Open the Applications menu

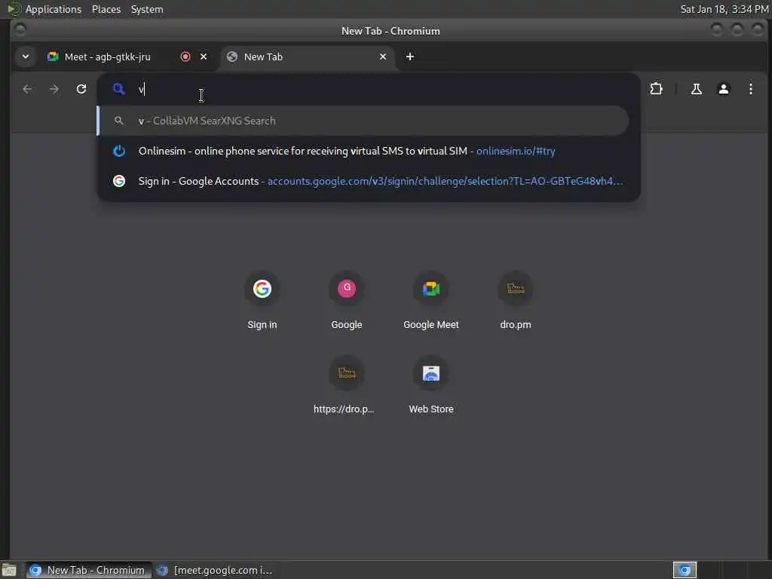pyautogui.click(x=54, y=9)
